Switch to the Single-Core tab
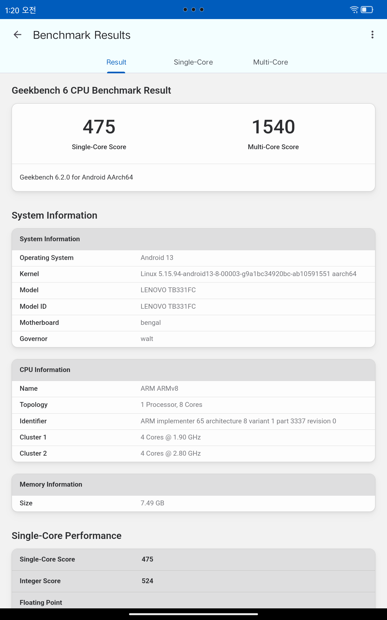387x620 pixels. (x=193, y=62)
